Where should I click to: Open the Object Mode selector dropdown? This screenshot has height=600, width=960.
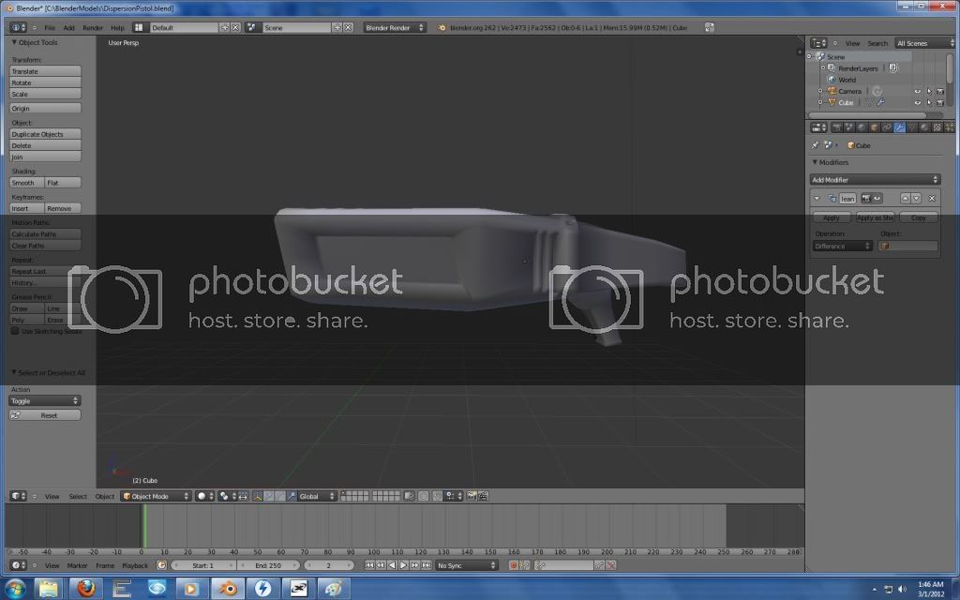click(x=156, y=496)
